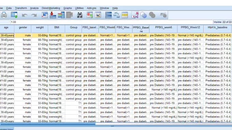Open the Variables info icon
Image resolution: width=232 pixels, height=130 pixels.
[61, 15]
